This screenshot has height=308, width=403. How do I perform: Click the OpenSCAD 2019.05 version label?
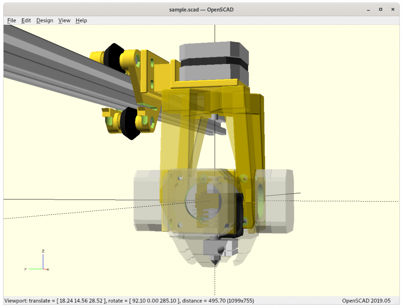[366, 301]
